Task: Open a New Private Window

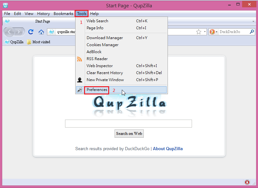Action: pyautogui.click(x=122, y=80)
